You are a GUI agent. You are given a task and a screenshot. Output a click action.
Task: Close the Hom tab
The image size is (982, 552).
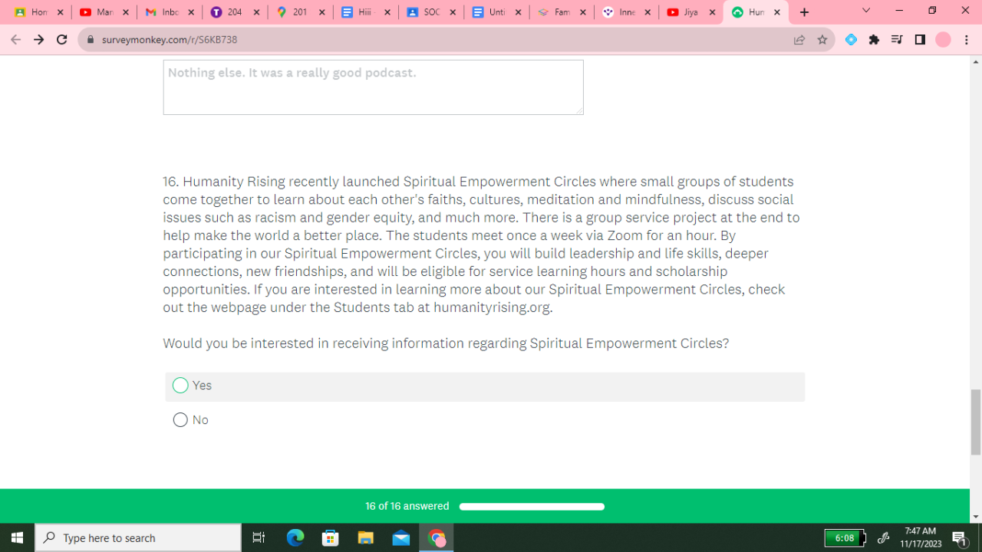[61, 12]
